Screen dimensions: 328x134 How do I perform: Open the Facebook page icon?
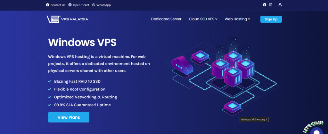(x=265, y=5)
